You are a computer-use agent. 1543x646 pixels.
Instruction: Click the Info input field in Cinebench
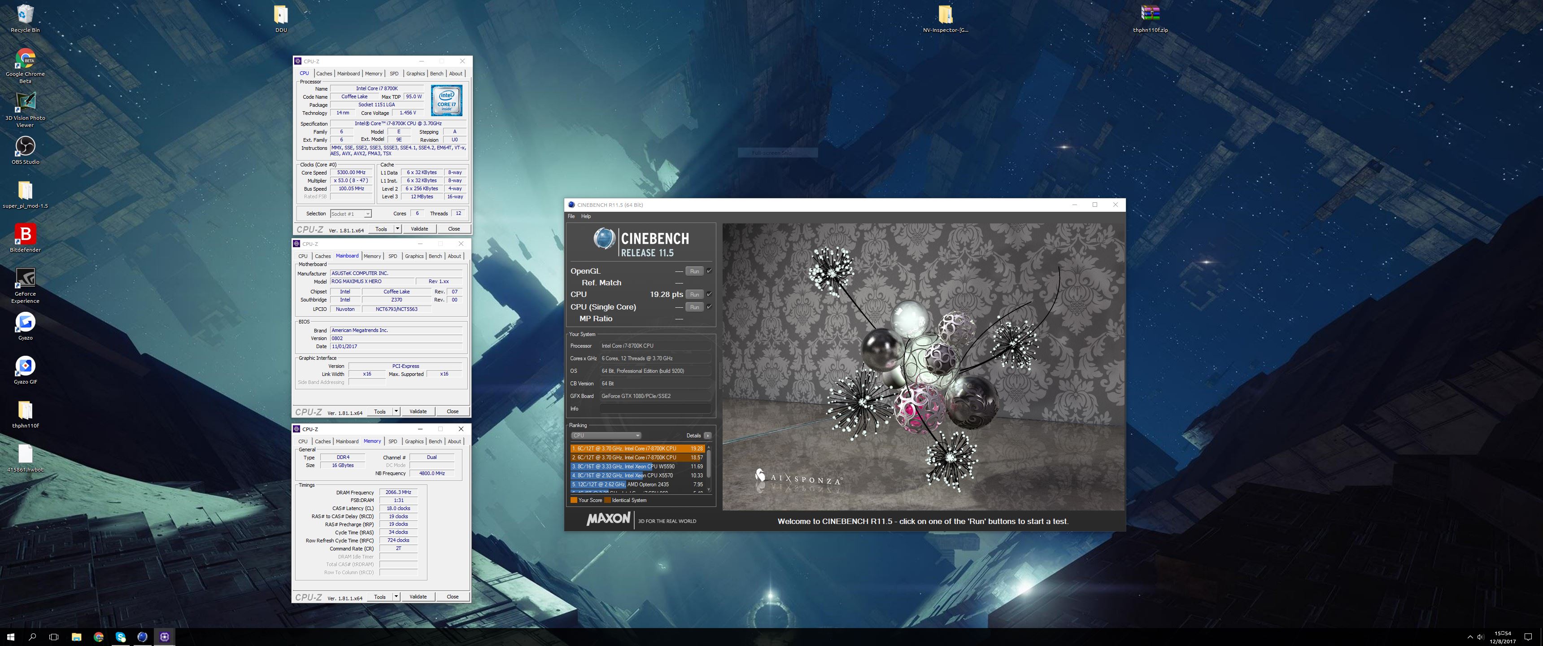pyautogui.click(x=655, y=409)
